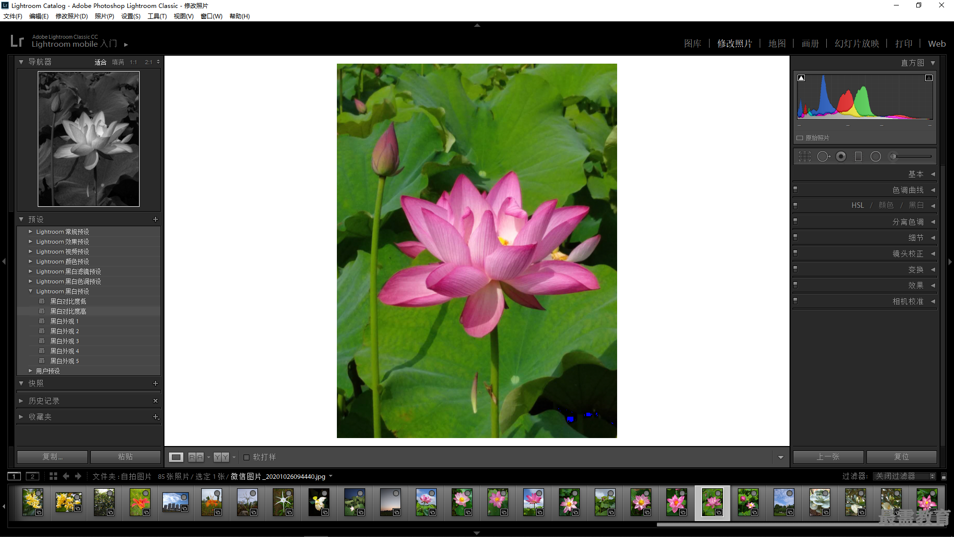Image resolution: width=954 pixels, height=537 pixels.
Task: Go back with filmstrip left arrow
Action: 66,476
